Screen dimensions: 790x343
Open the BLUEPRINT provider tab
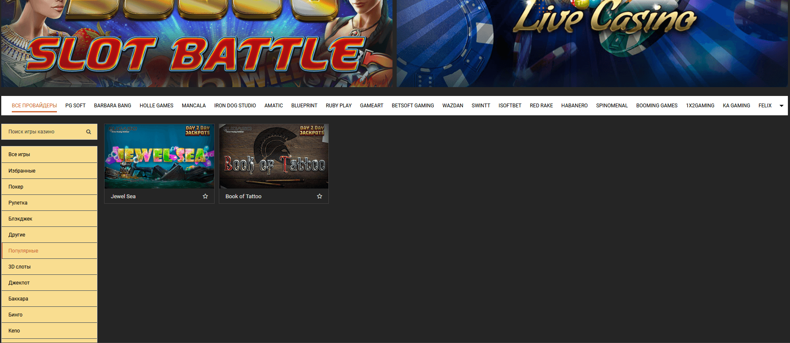tap(304, 106)
